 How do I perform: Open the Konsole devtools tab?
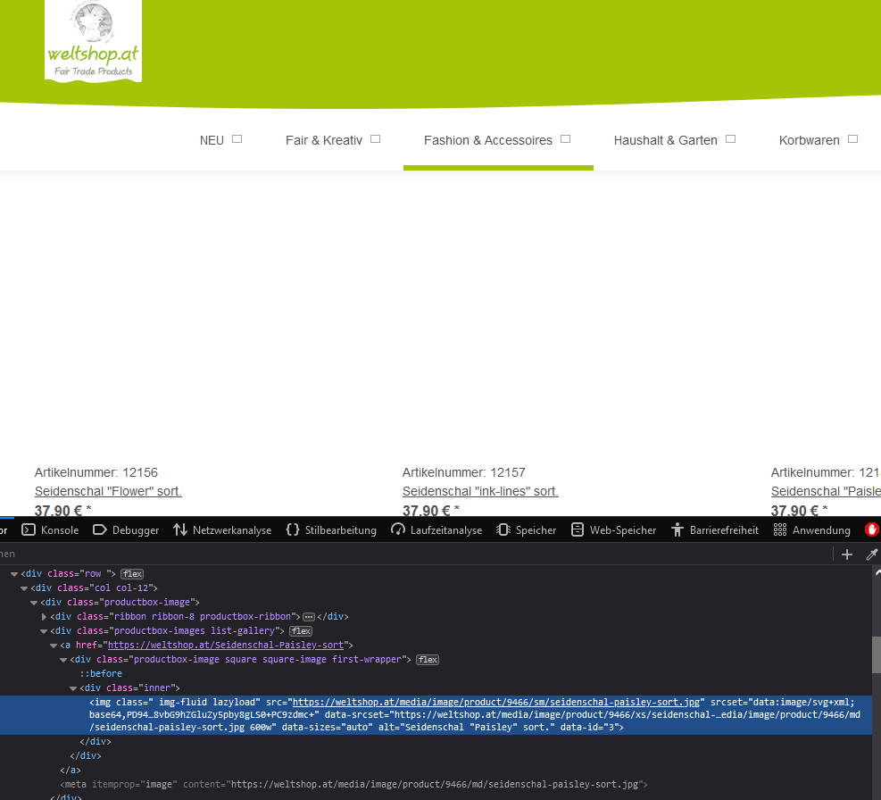pyautogui.click(x=50, y=530)
